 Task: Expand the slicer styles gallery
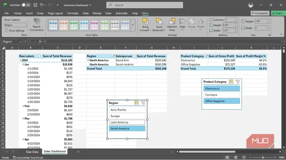133,25
